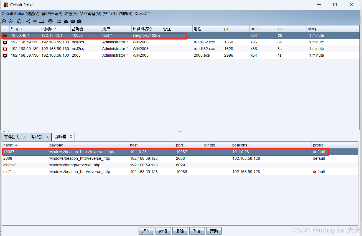362x236 pixels.
Task: Click the 添加 button
Action: (x=146, y=231)
